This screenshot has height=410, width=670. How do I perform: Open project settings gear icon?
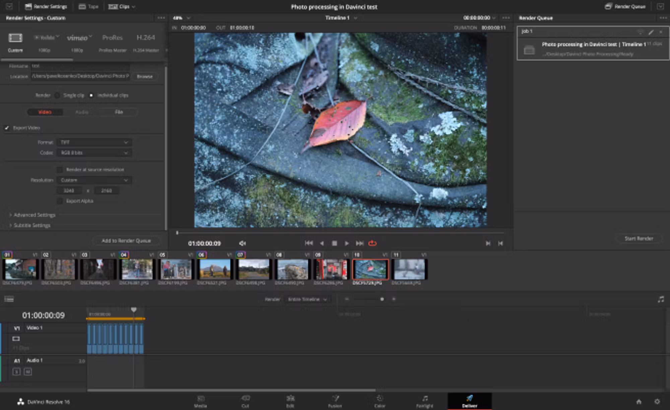[x=657, y=401]
